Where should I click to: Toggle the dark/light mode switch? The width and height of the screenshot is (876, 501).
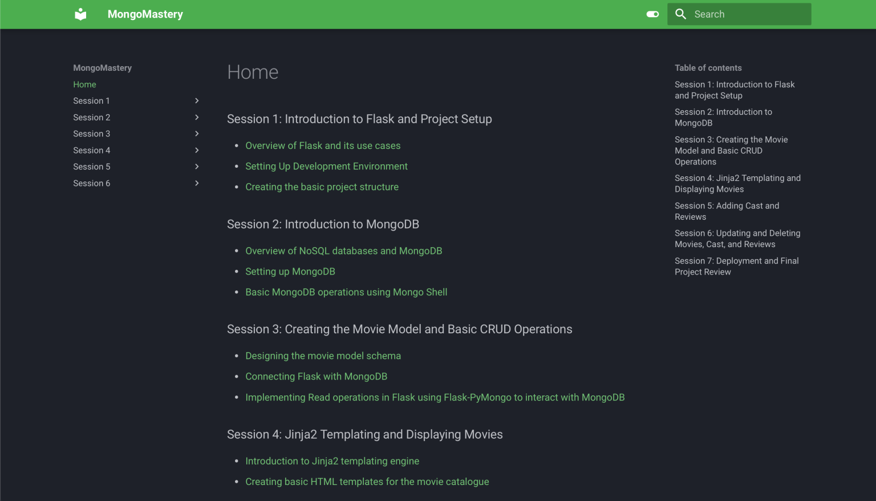point(652,14)
